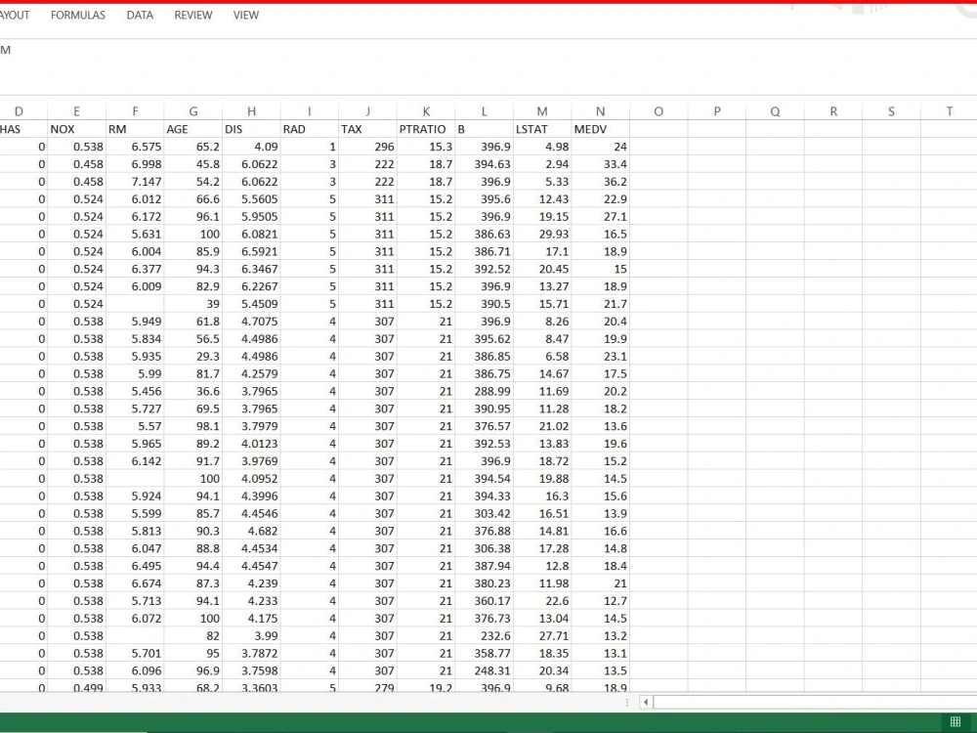Select the B cell containing 303.42

pos(485,514)
